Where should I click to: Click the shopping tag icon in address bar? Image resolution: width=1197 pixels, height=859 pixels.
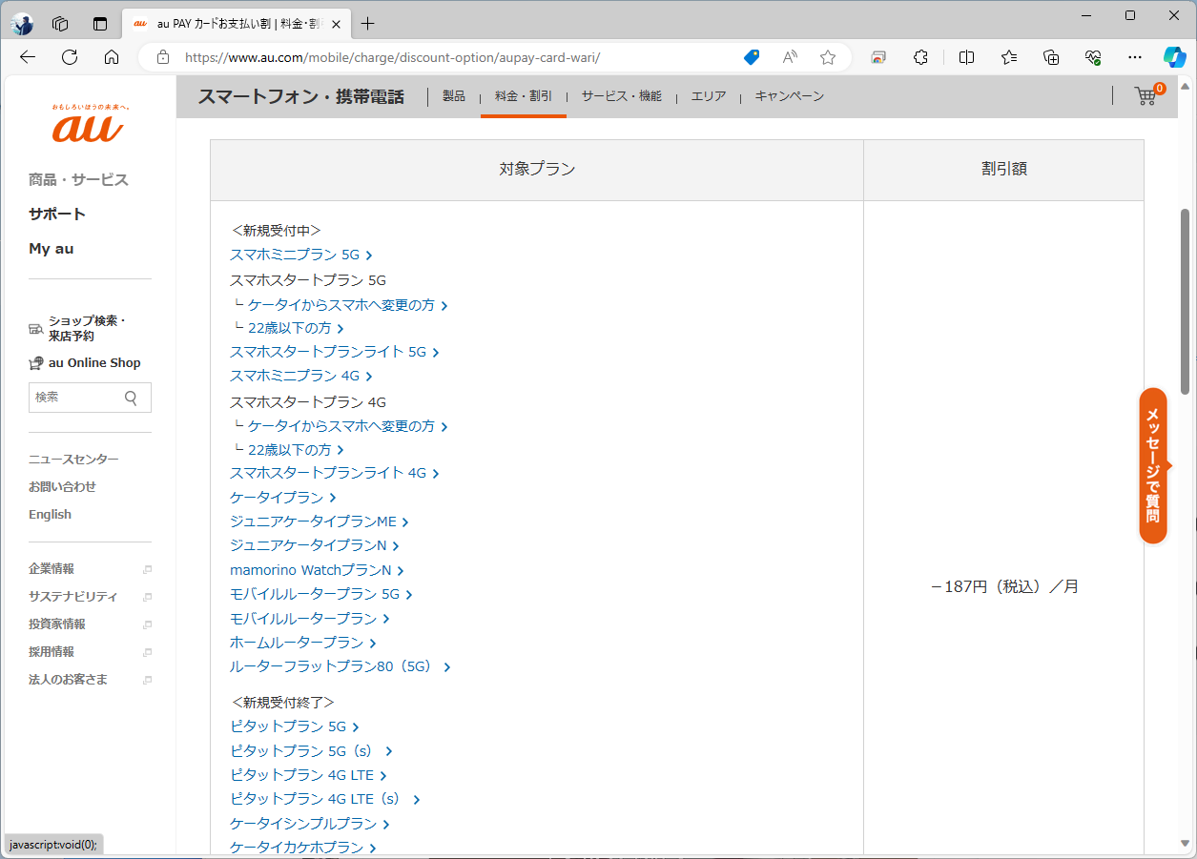pyautogui.click(x=751, y=57)
